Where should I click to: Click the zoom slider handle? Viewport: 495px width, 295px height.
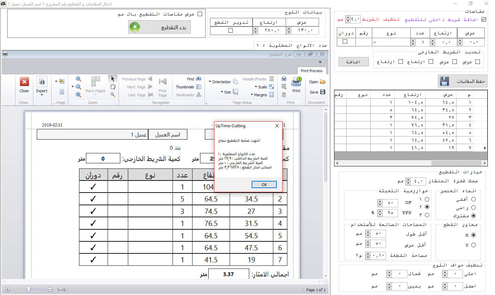(x=29, y=290)
